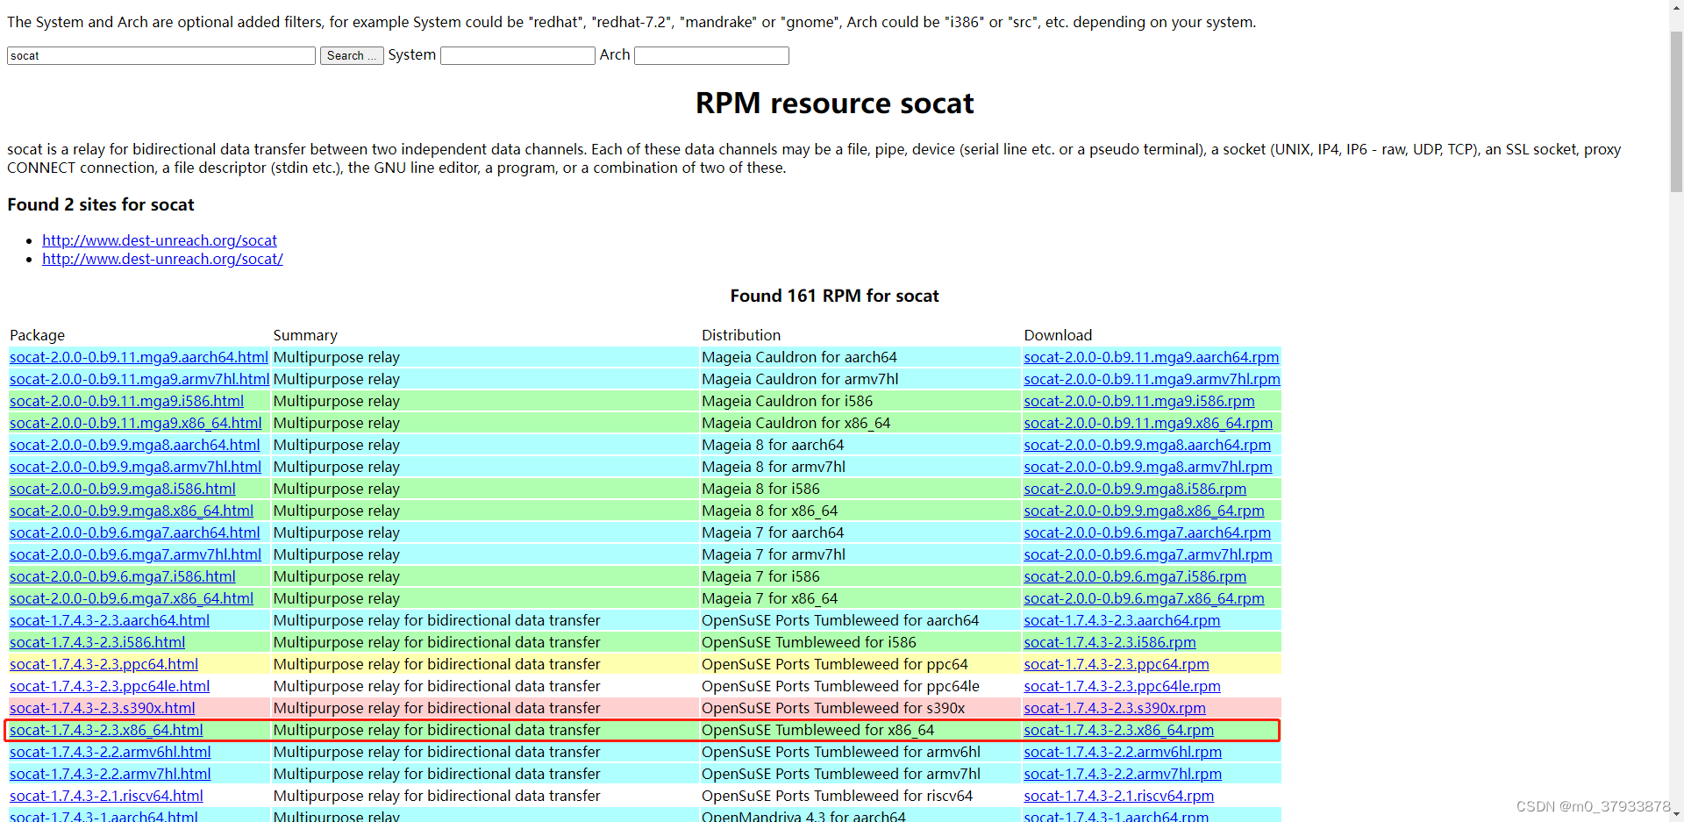Open socat-2.0.0-0.b9.6.mga7.x86_64.html package page

point(132,598)
